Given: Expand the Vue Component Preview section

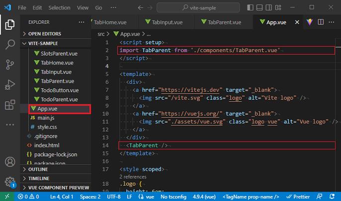Looking at the screenshot, I should [x=56, y=188].
